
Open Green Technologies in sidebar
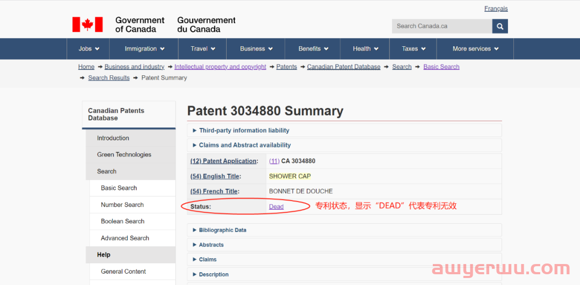coord(130,154)
